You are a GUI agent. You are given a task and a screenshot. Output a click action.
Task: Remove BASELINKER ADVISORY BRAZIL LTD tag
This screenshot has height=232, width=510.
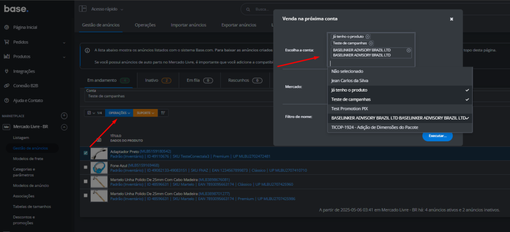pos(408,50)
